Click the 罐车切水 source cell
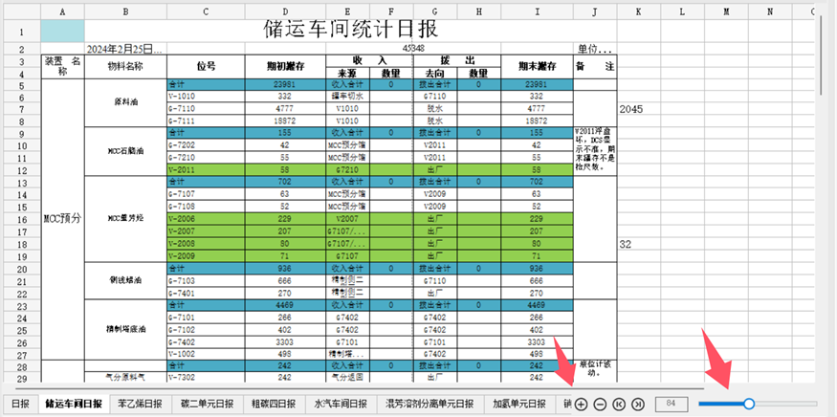Viewport: 837px width, 417px height. pos(347,96)
